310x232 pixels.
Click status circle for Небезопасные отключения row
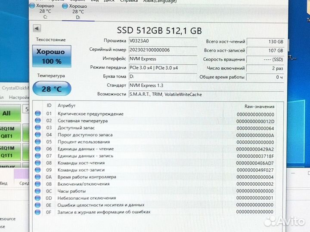[38, 198]
